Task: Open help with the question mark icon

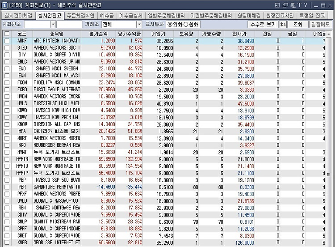Action: pos(306,5)
